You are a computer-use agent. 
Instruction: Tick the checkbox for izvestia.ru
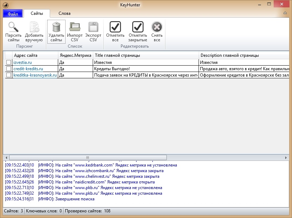coord(8,62)
